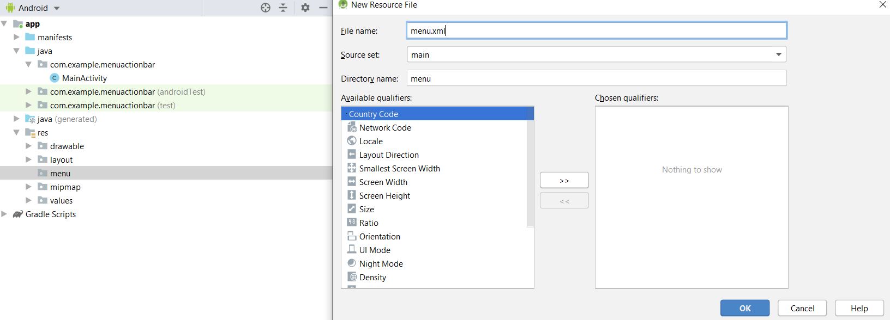Click the >> add qualifier button
The width and height of the screenshot is (890, 320).
(x=564, y=180)
